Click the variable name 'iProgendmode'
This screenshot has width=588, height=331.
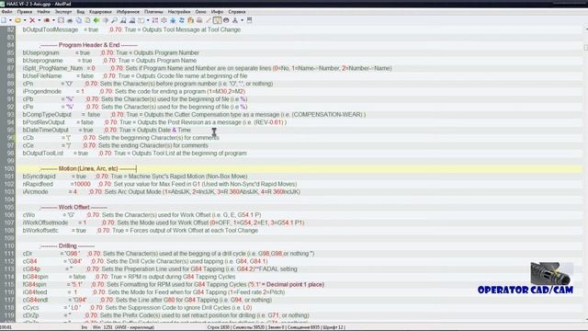click(x=42, y=91)
